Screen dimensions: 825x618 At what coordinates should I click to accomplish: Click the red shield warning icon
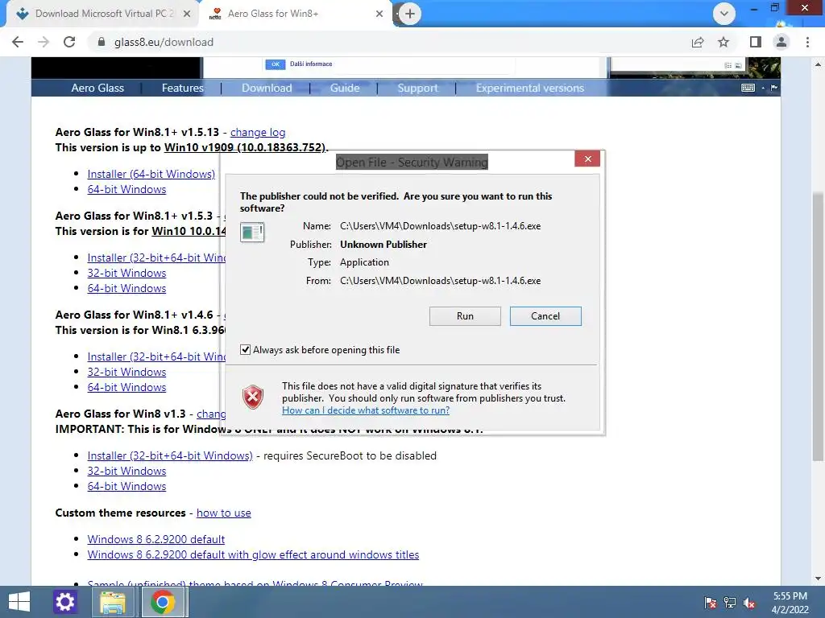pos(253,398)
